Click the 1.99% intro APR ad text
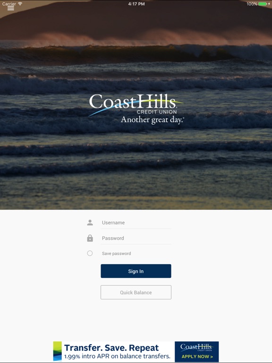 point(117,356)
